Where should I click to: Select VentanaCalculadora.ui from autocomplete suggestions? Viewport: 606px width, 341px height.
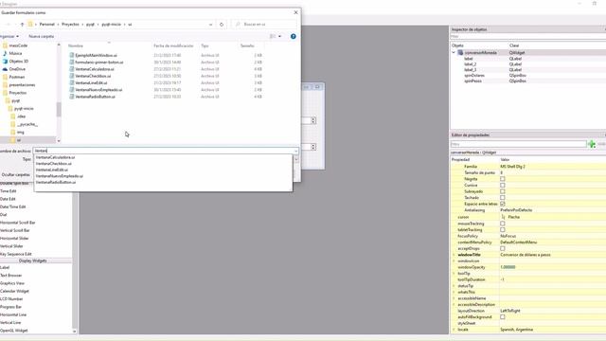tap(55, 157)
